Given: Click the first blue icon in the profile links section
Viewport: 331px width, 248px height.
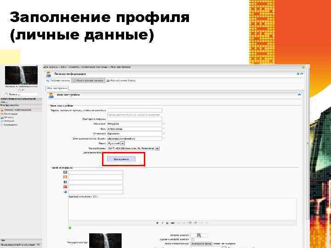Looking at the screenshot, I should tap(65, 172).
